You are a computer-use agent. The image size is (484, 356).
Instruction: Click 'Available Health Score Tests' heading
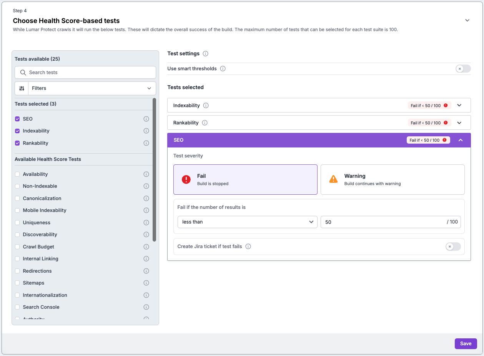[x=48, y=159]
